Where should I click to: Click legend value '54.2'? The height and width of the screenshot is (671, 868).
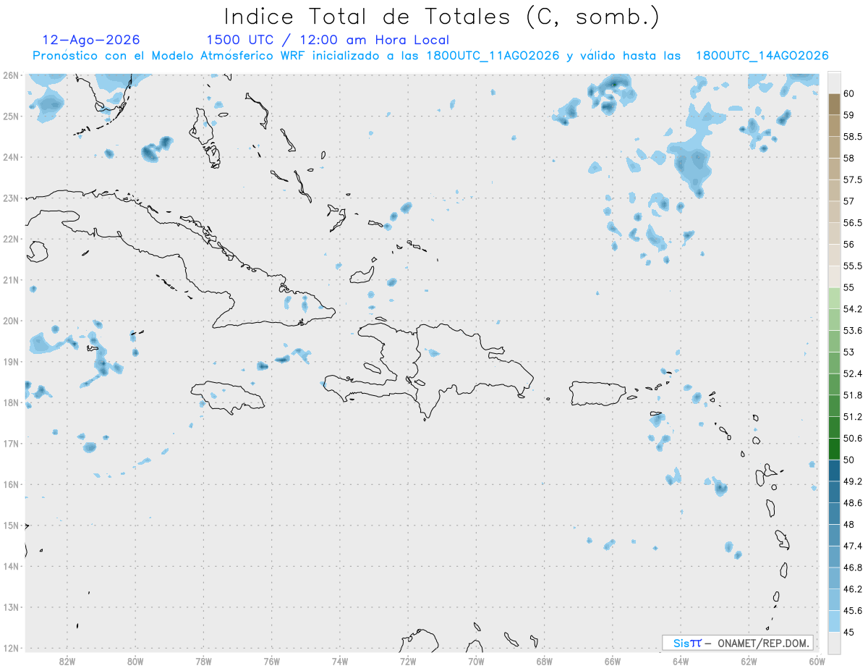click(852, 309)
